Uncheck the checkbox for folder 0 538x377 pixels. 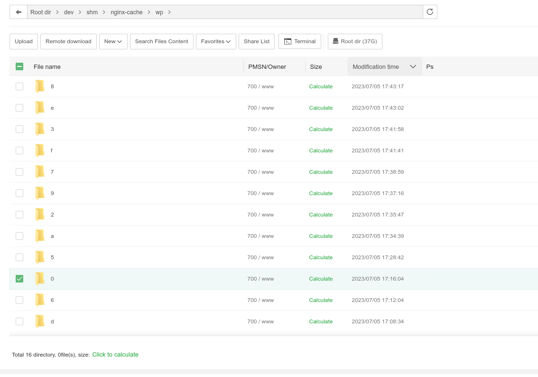(x=19, y=279)
